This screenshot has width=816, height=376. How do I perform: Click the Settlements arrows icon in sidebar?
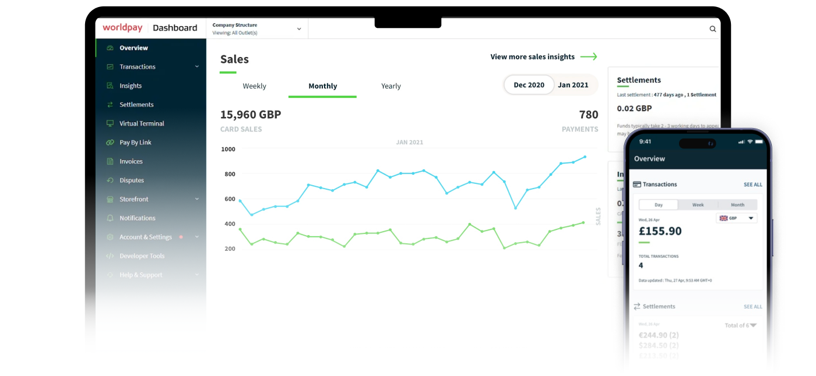(110, 105)
